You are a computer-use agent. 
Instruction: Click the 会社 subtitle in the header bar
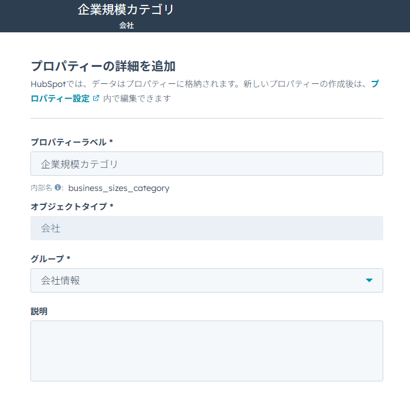[127, 26]
